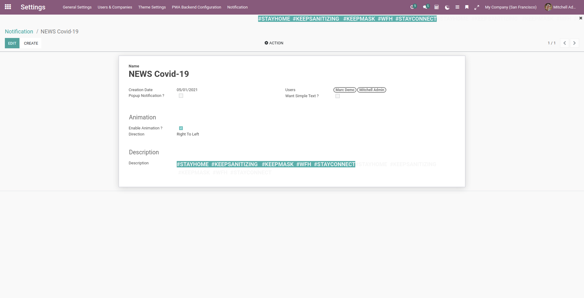Viewport: 584px width, 298px height.
Task: Toggle night mode with the moon icon
Action: pyautogui.click(x=447, y=7)
